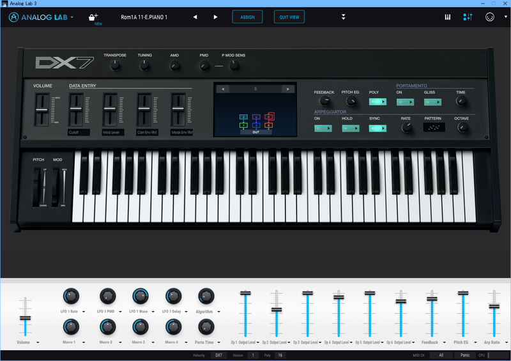Click the ASSIGN button
This screenshot has width=511, height=361.
247,17
